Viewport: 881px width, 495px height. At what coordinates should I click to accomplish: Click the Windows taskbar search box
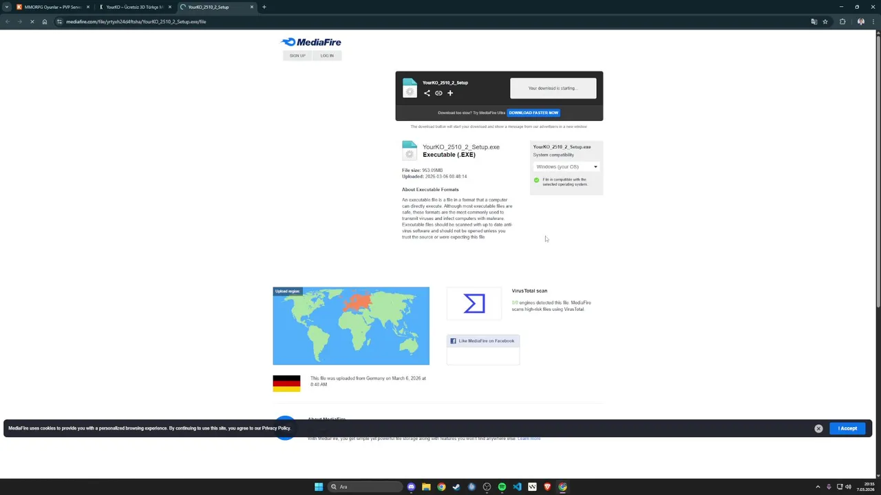tap(365, 487)
